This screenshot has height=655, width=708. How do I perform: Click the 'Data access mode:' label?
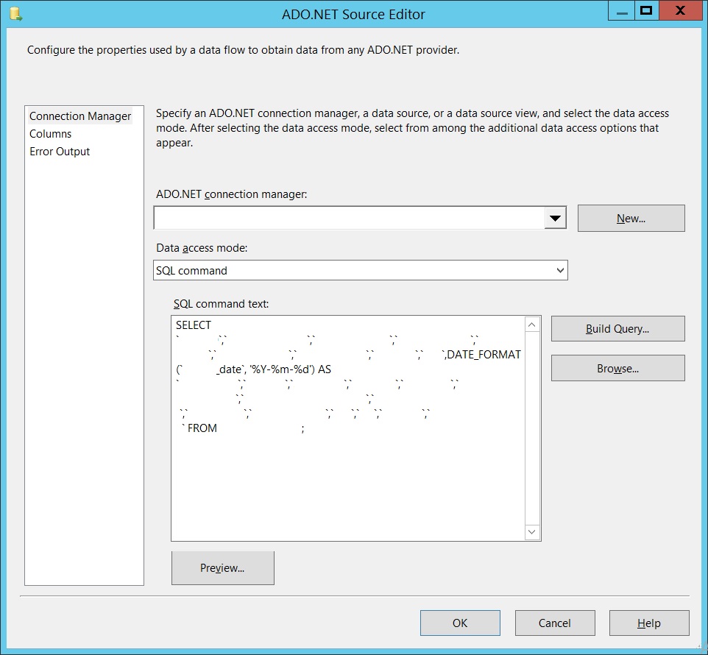pos(202,248)
